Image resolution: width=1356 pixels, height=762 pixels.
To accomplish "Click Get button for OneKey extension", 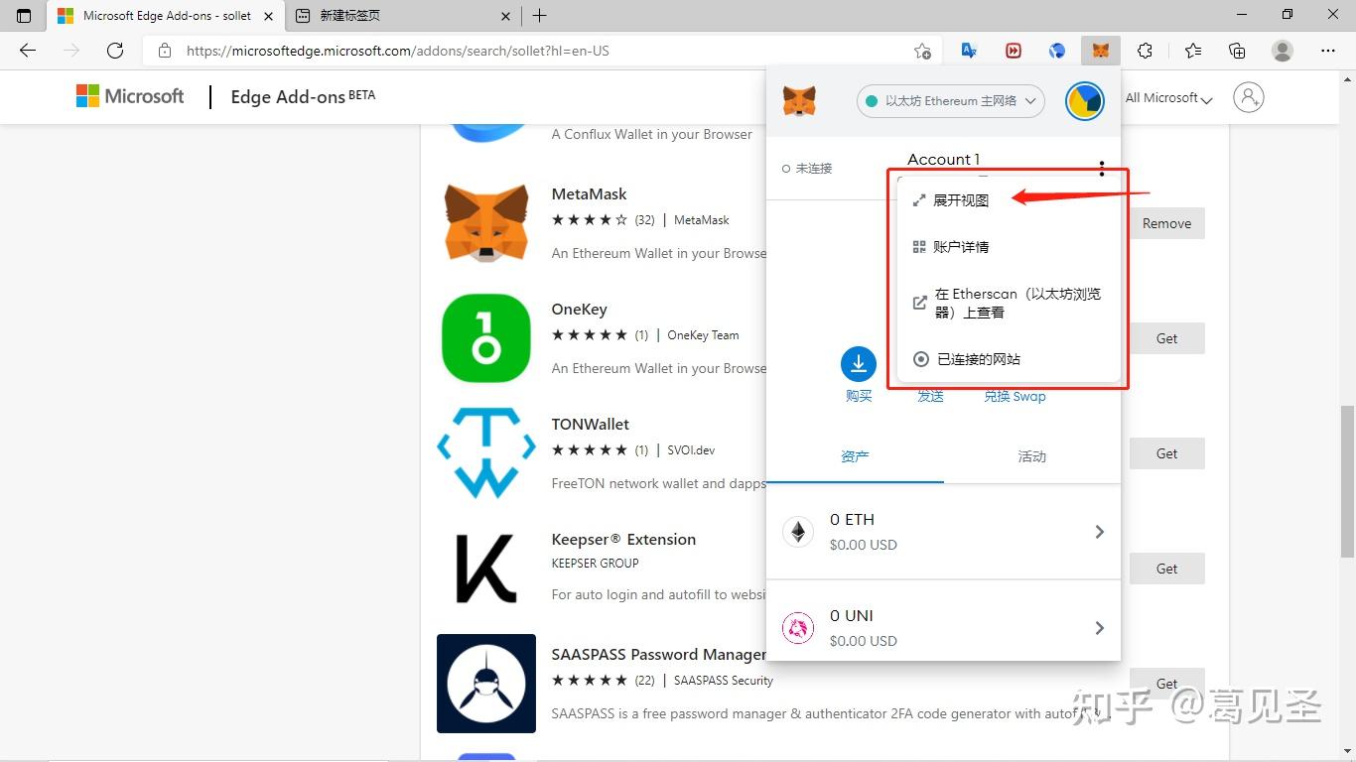I will [1166, 338].
